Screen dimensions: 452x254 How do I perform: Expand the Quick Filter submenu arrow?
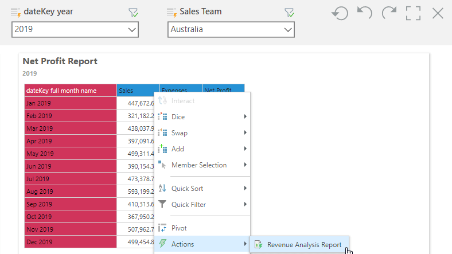(245, 204)
